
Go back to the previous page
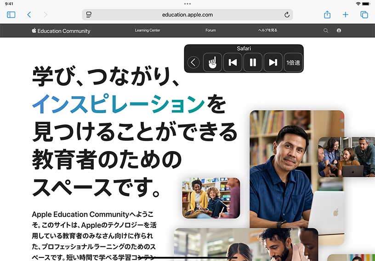(x=29, y=15)
